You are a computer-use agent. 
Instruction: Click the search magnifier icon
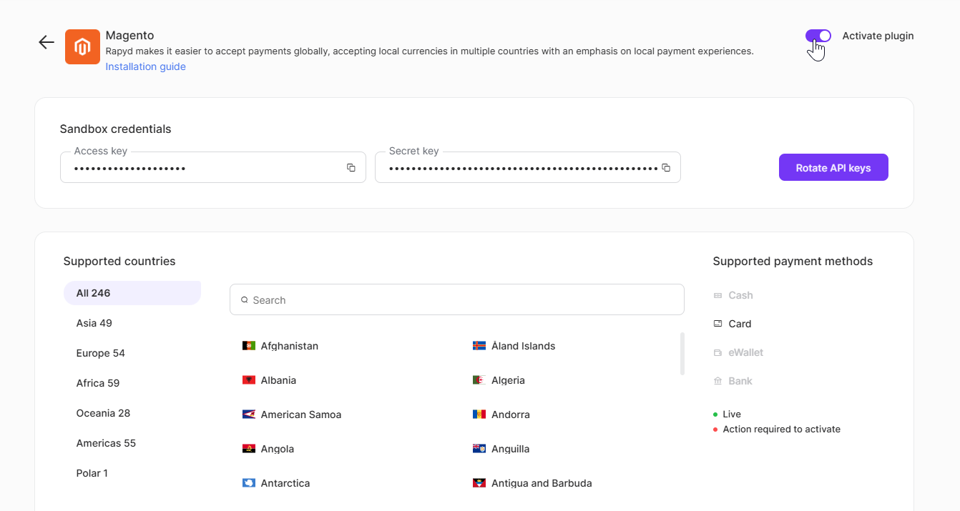[245, 300]
